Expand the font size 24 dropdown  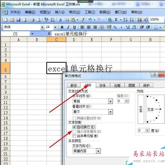click(x=55, y=27)
